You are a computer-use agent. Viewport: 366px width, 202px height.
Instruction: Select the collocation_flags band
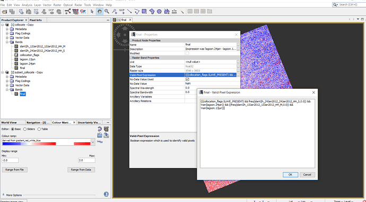[x=29, y=55]
